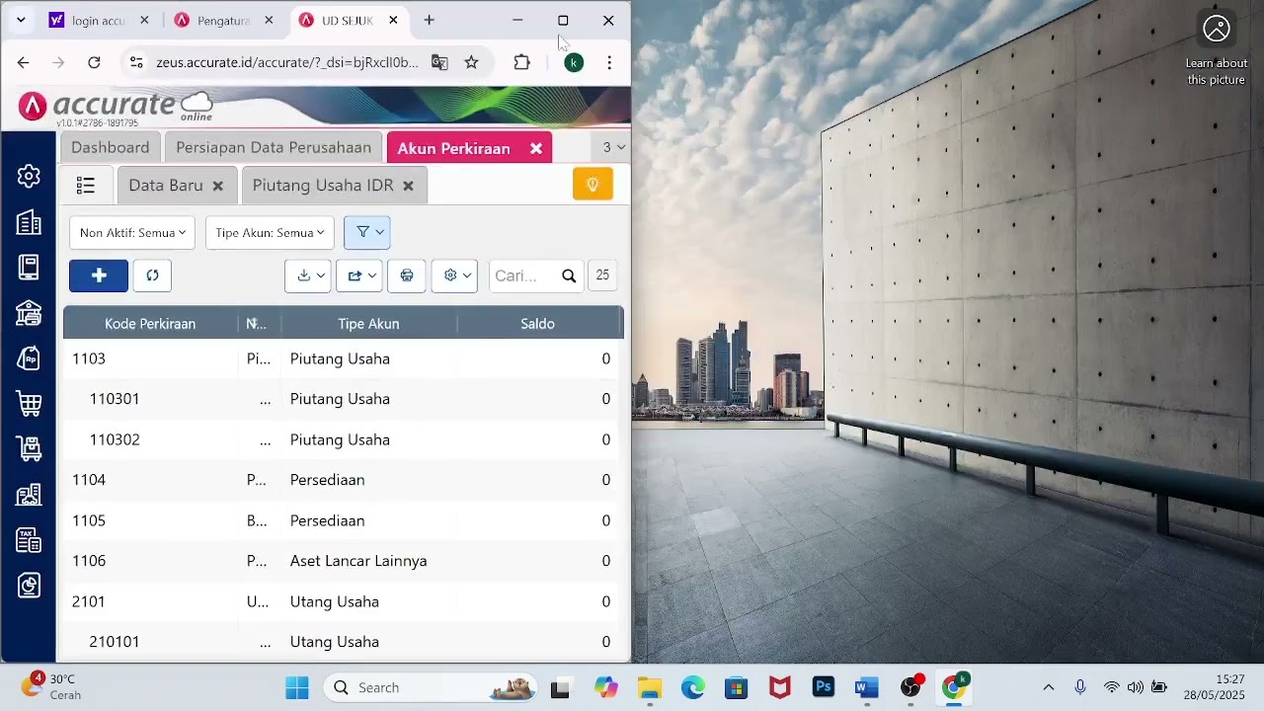
Task: Open the company building module icon
Action: click(29, 222)
